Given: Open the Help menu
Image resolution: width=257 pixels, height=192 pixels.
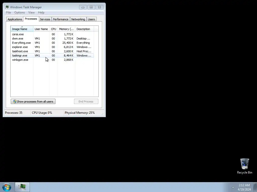Looking at the screenshot, I should [x=41, y=12].
